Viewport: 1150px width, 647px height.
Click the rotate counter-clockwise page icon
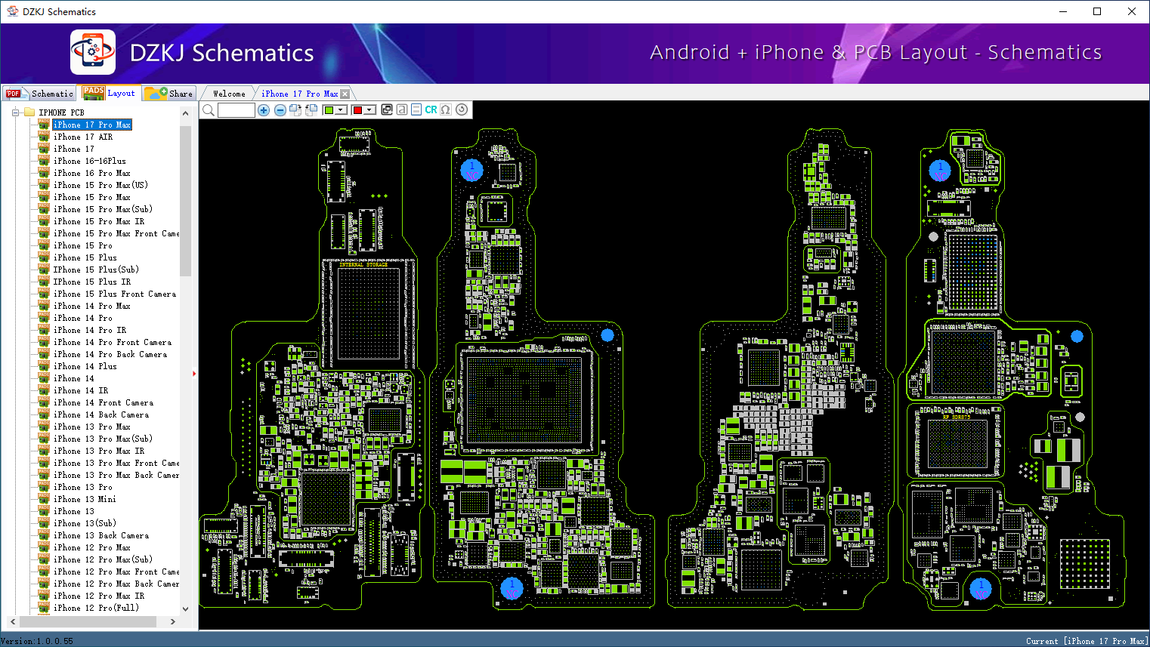[311, 110]
